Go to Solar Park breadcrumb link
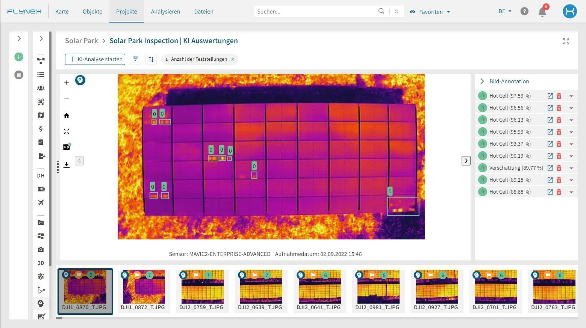This screenshot has height=328, width=586. click(x=82, y=41)
